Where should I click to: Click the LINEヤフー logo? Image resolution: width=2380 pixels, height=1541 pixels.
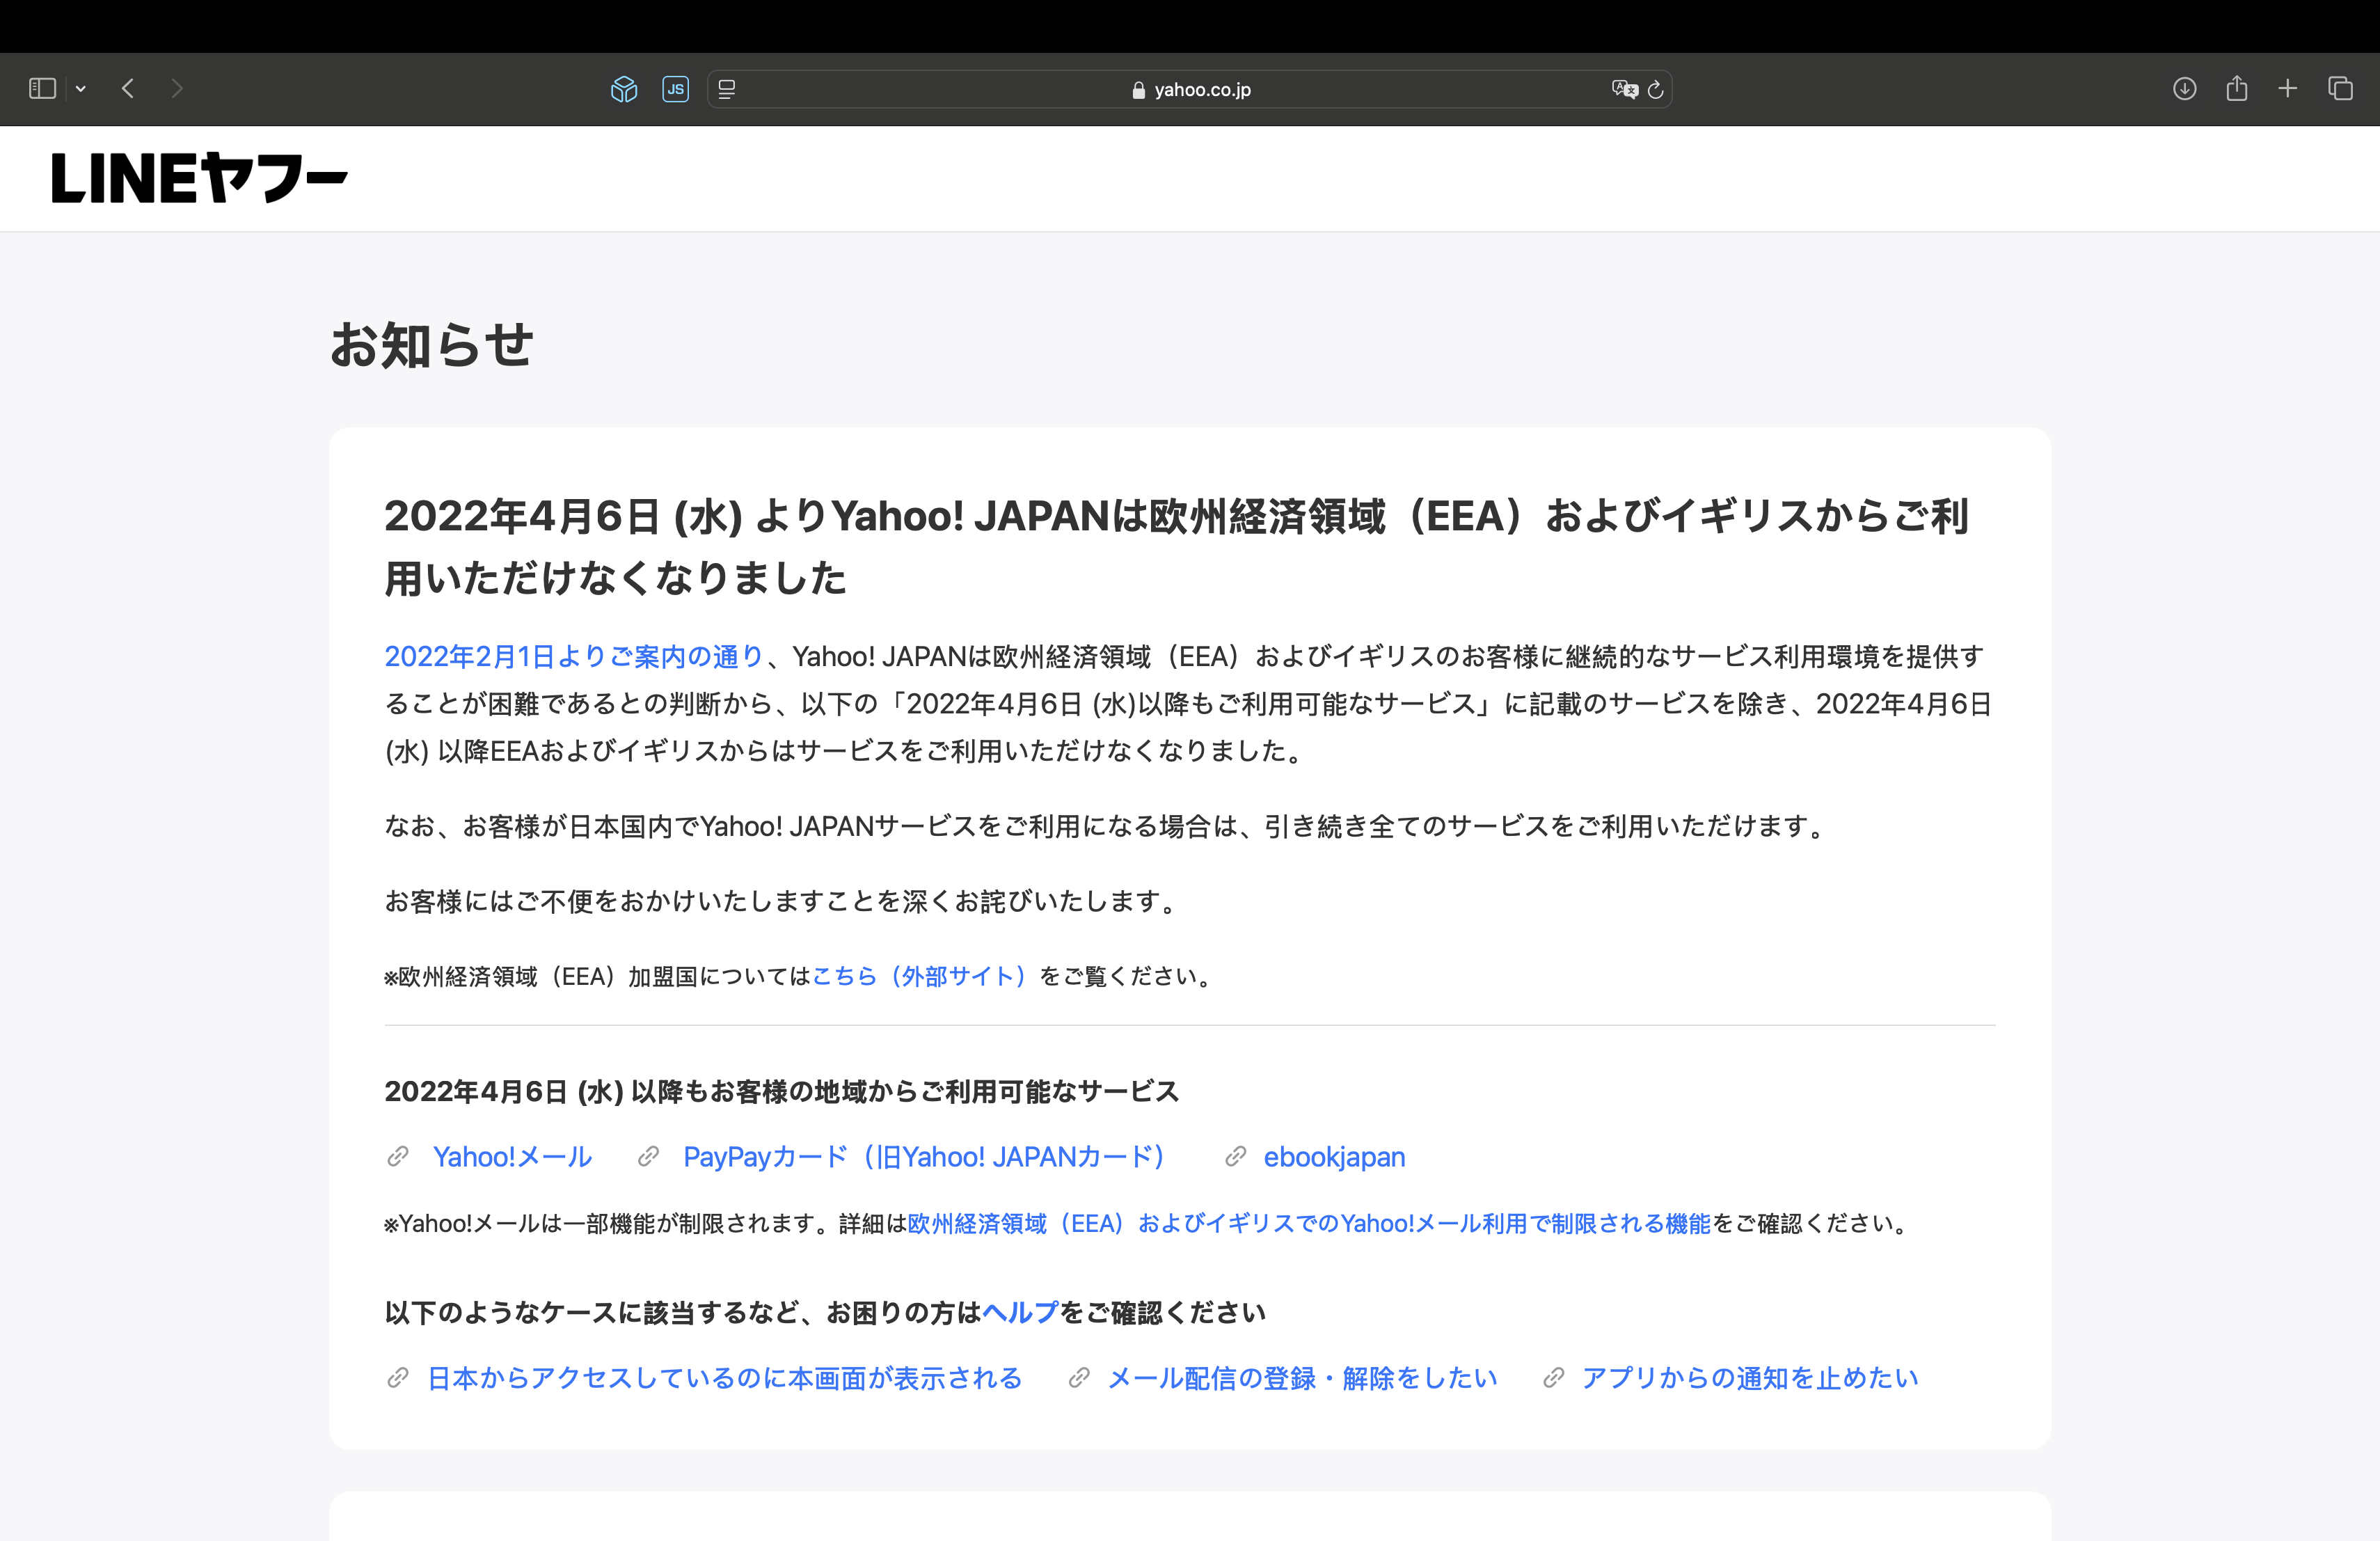[199, 179]
